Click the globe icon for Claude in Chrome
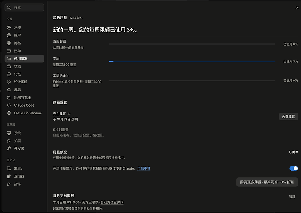The height and width of the screenshot is (213, 301). [x=9, y=113]
